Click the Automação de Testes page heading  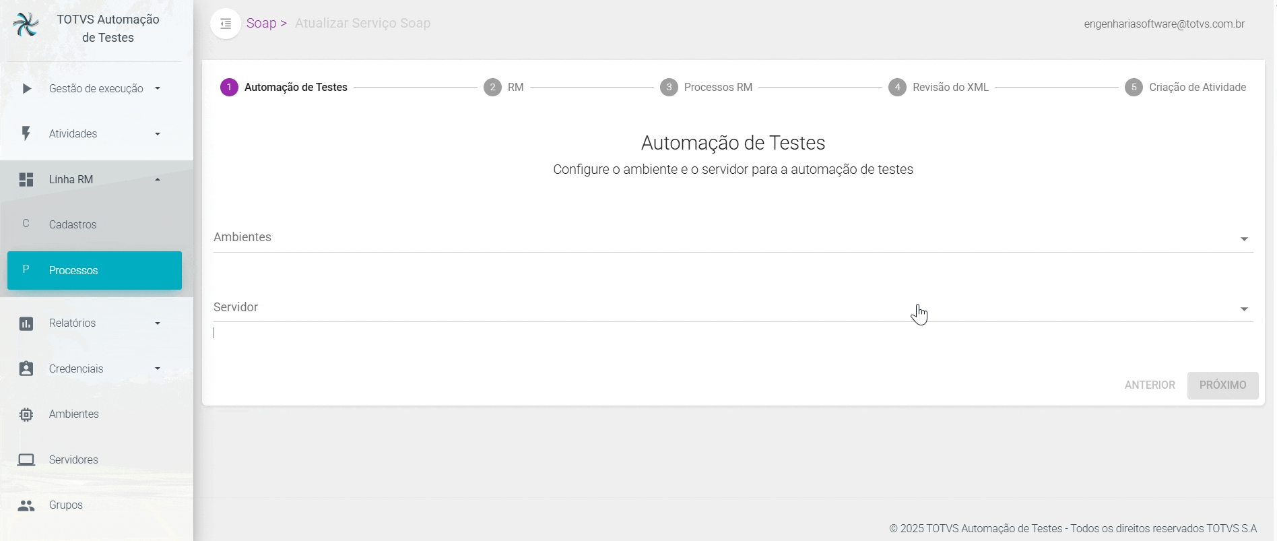pos(733,143)
